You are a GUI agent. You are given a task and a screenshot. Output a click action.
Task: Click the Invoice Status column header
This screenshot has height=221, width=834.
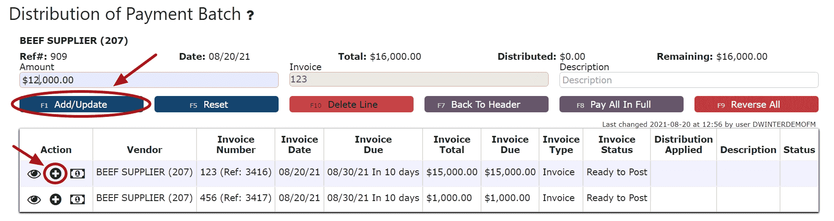(x=617, y=144)
